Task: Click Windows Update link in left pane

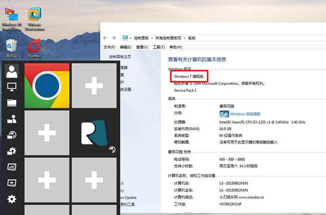Action: pyautogui.click(x=128, y=197)
